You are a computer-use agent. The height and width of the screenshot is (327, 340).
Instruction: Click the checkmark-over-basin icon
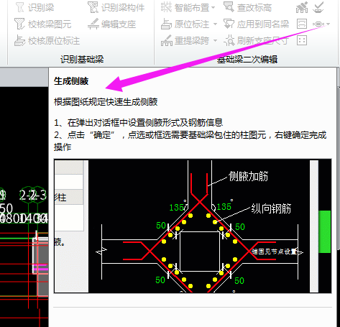coord(318,7)
